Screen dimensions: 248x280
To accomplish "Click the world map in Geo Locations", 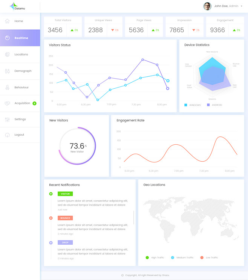I will click(x=191, y=219).
